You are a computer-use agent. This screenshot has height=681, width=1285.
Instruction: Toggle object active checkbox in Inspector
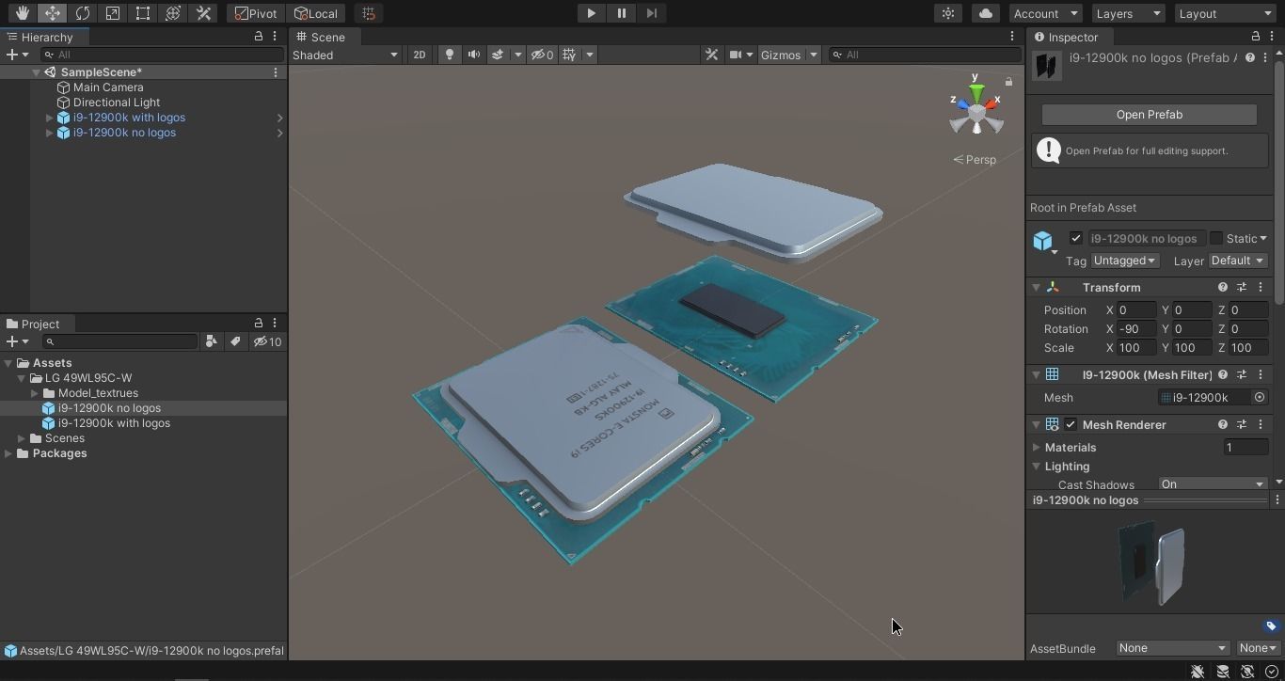click(x=1076, y=238)
